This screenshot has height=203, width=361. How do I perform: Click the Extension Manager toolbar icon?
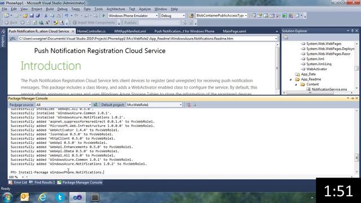point(291,16)
